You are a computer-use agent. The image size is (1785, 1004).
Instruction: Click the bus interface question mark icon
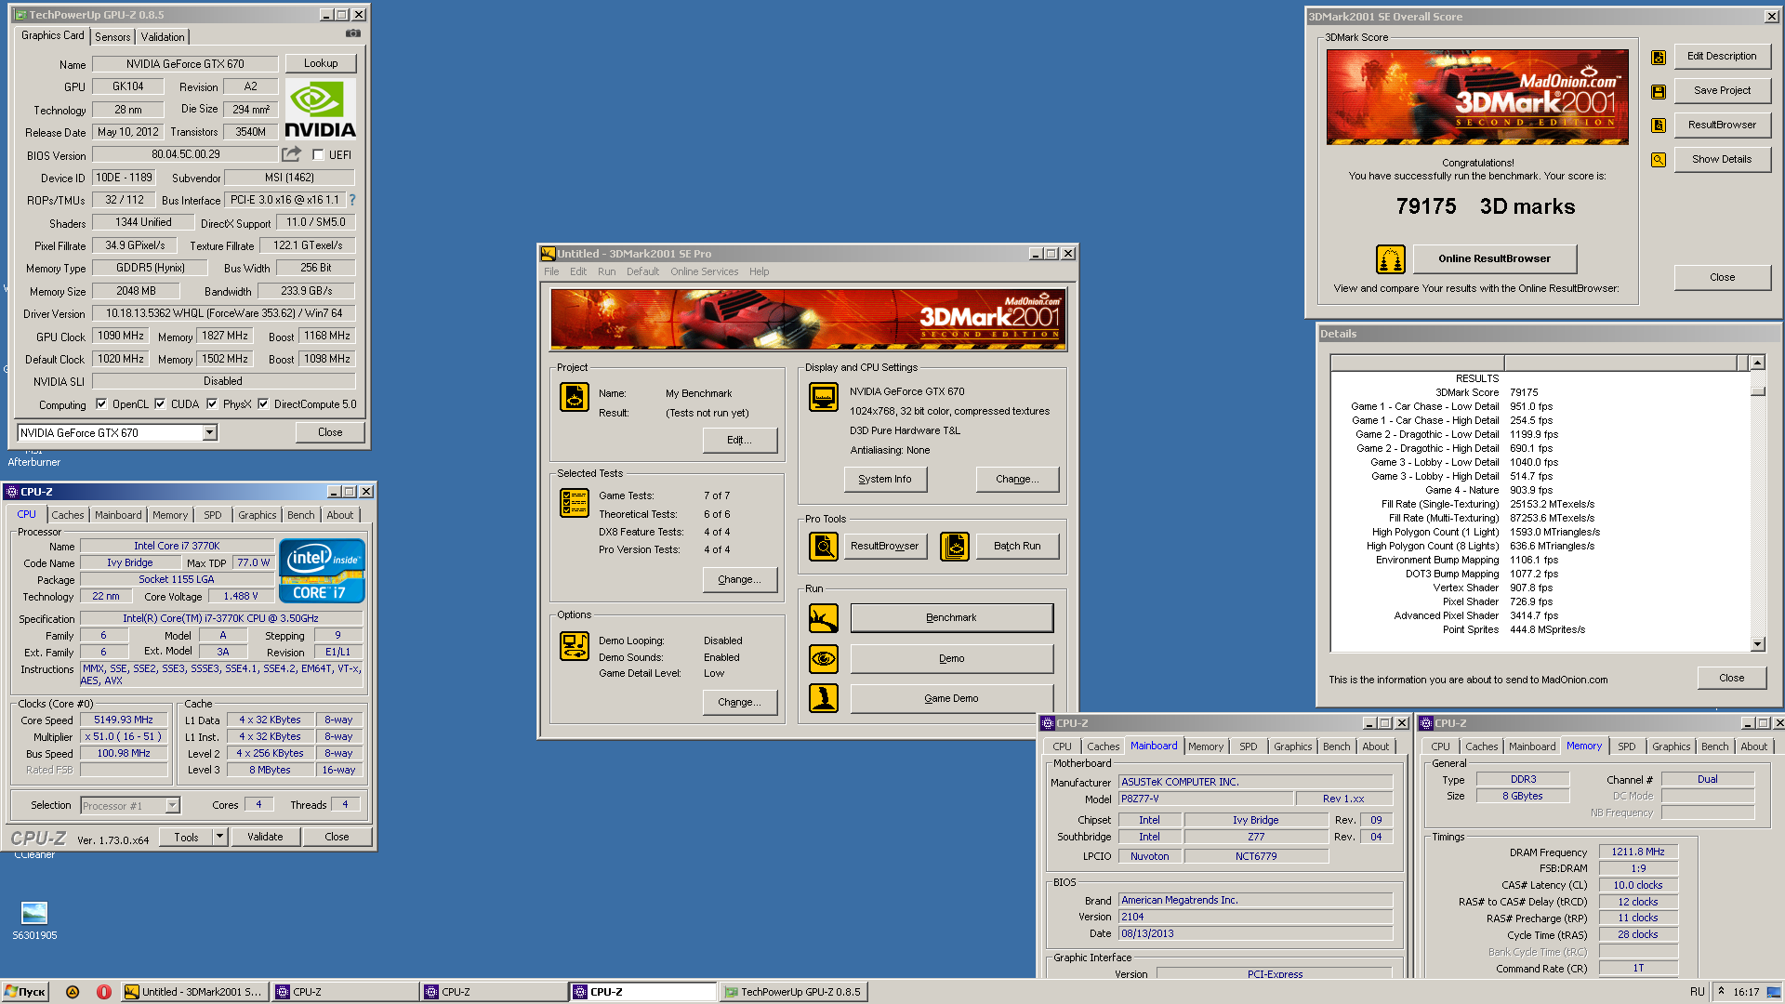pyautogui.click(x=352, y=200)
